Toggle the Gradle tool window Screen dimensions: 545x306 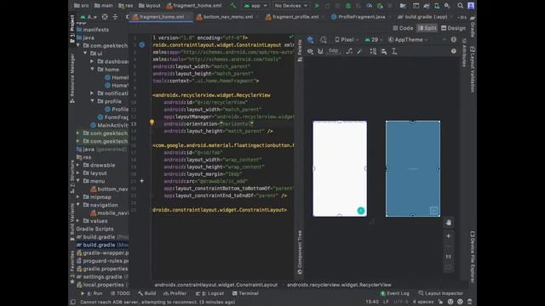(473, 26)
